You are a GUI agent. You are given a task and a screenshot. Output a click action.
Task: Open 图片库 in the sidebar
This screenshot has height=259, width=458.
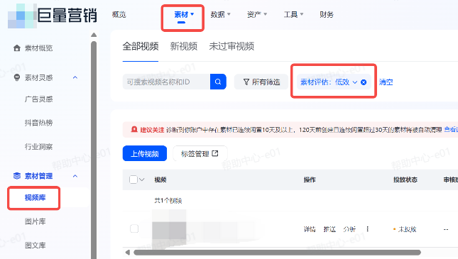(35, 221)
